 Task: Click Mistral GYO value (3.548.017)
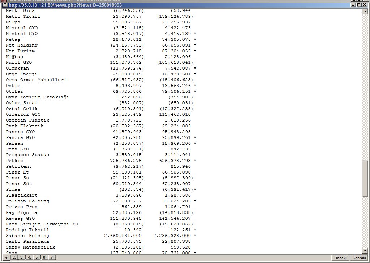(x=129, y=34)
